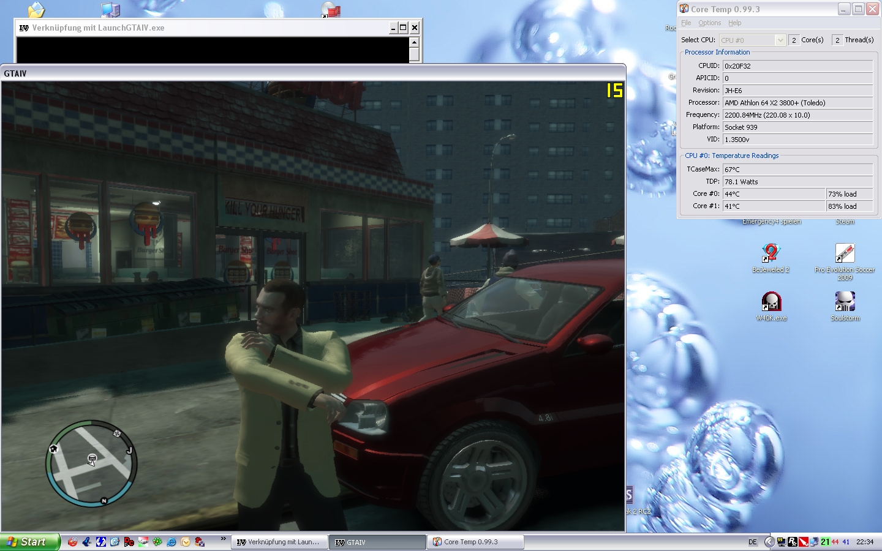882x551 pixels.
Task: Click the GTA IV minimap radar
Action: point(91,463)
